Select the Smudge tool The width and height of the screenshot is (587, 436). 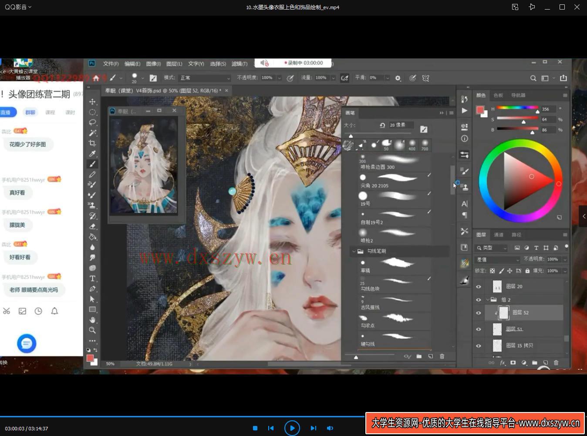coord(92,258)
